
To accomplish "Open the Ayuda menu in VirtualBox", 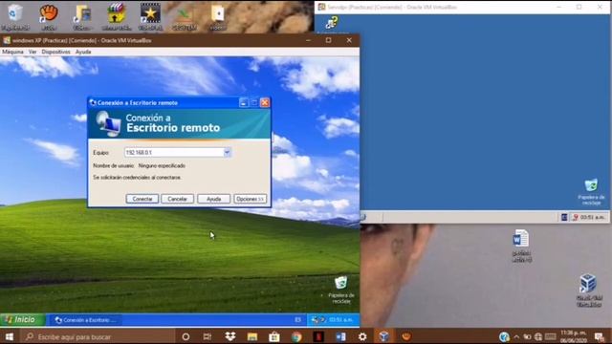I will tap(83, 52).
